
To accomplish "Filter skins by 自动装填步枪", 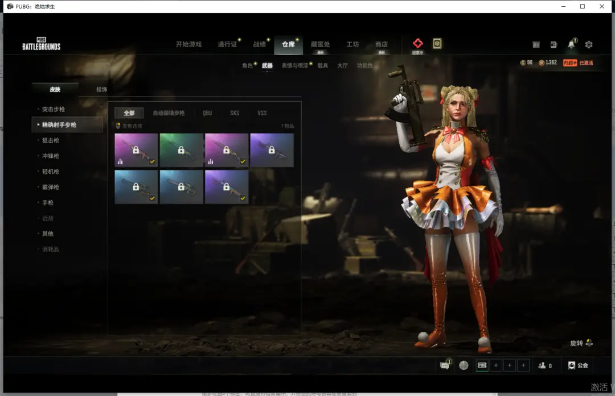I will [169, 112].
